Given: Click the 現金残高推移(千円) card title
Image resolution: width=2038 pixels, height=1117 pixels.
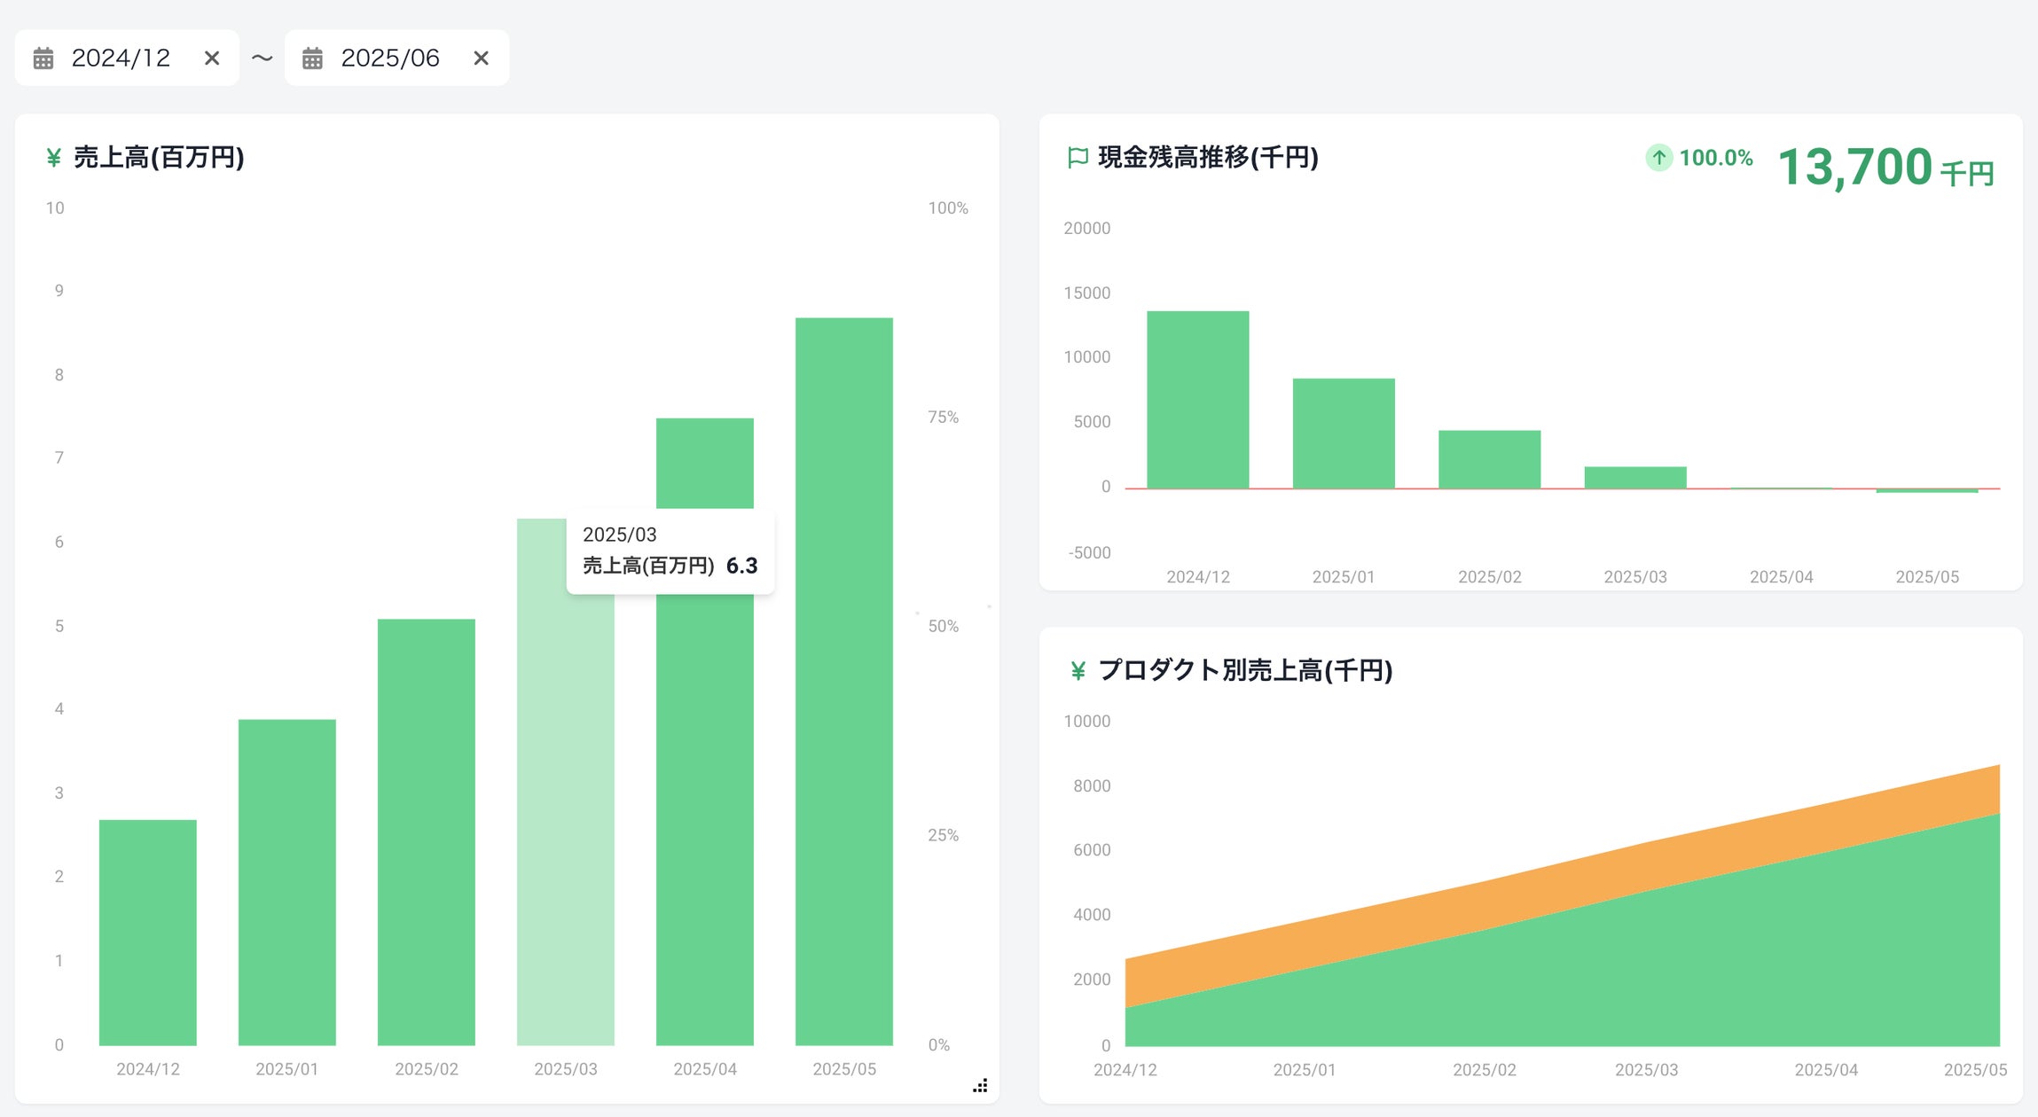Looking at the screenshot, I should click(1208, 158).
